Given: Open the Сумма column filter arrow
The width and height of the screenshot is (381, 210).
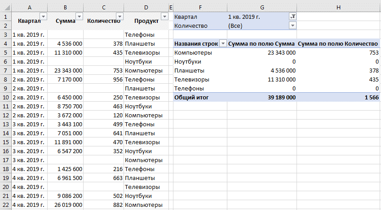Looking at the screenshot, I should pos(80,17).
